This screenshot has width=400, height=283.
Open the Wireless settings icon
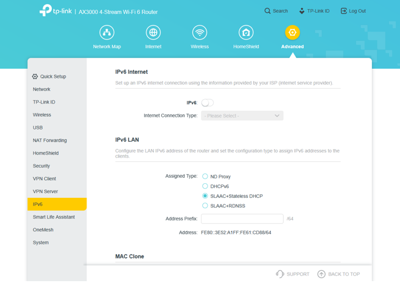pyautogui.click(x=200, y=32)
